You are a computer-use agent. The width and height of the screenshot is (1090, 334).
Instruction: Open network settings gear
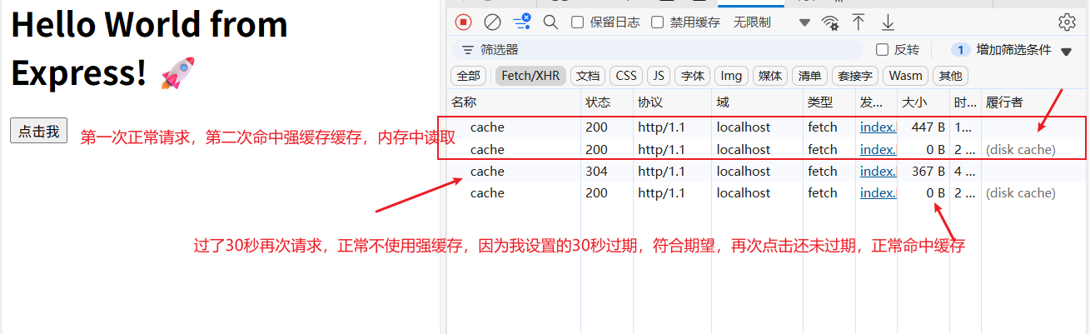pos(1067,22)
